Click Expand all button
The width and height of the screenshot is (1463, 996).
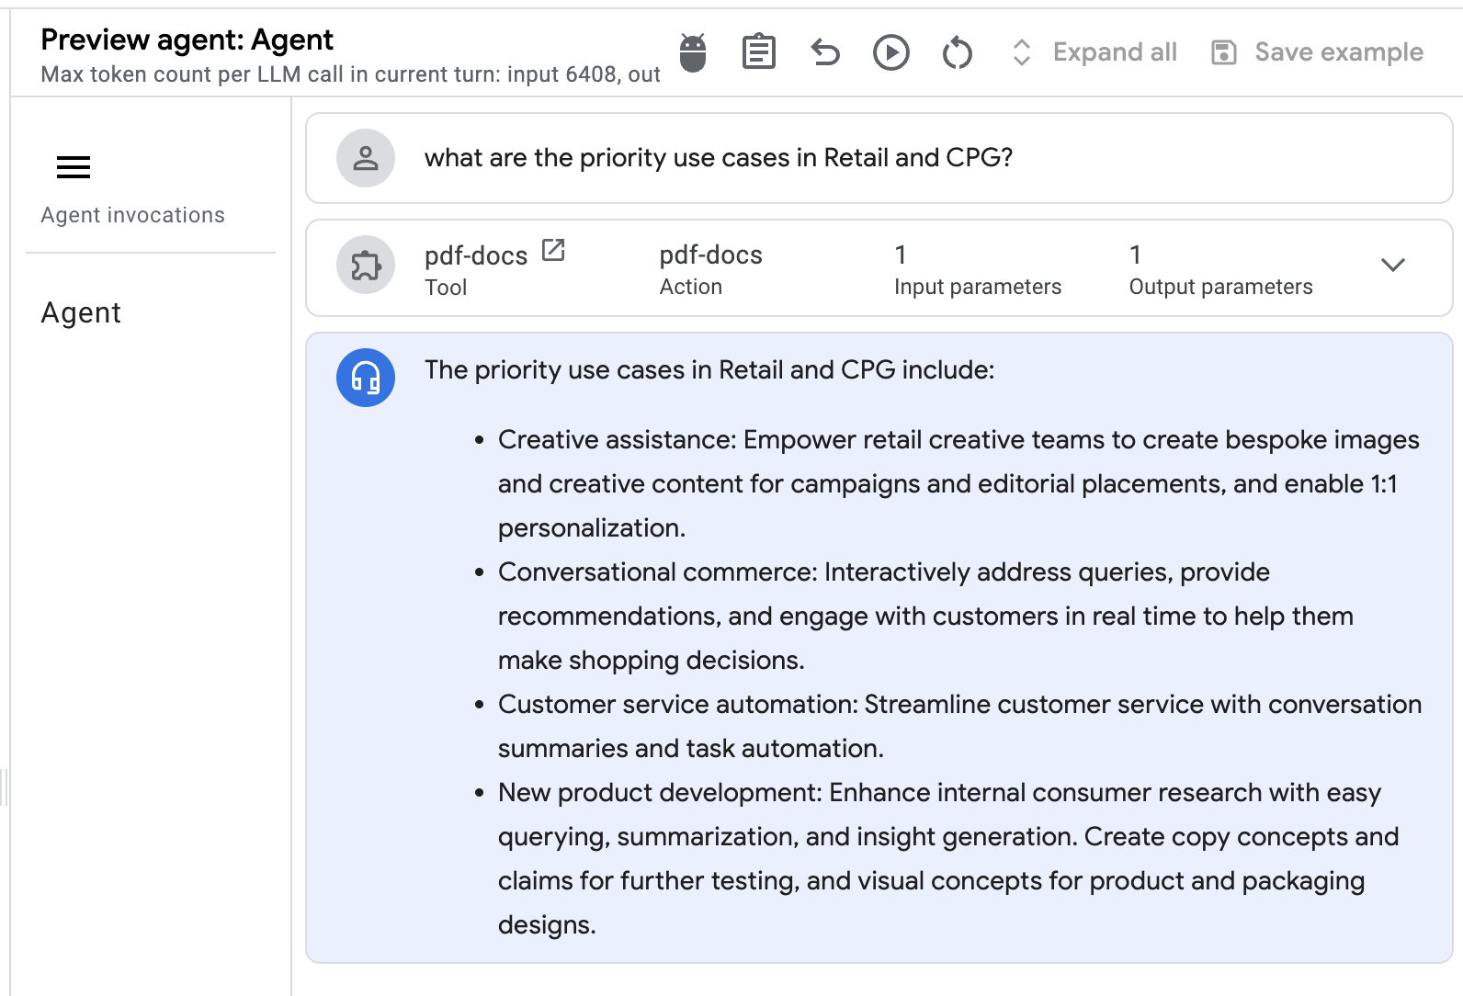[x=1094, y=52]
